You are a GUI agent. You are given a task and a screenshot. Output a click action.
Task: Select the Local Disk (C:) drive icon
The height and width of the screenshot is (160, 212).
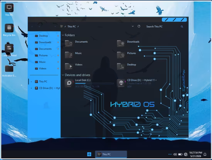click(69, 83)
